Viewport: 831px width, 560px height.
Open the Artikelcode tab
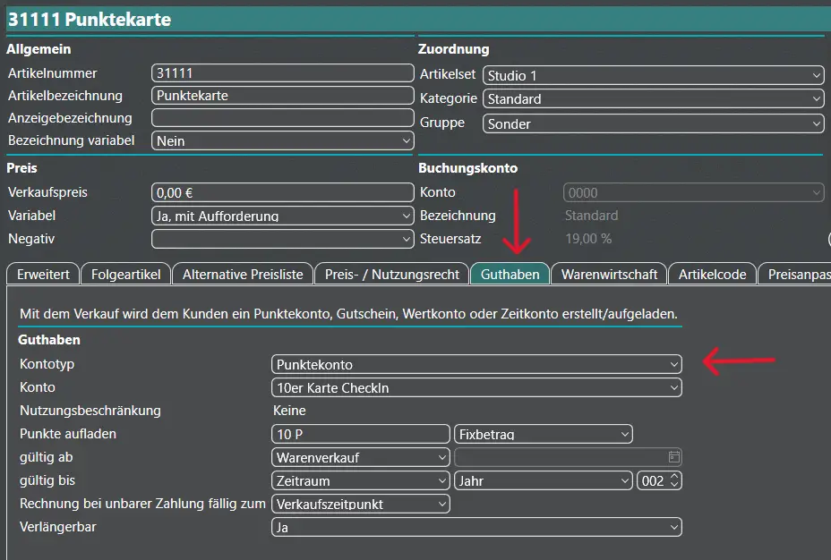(712, 274)
